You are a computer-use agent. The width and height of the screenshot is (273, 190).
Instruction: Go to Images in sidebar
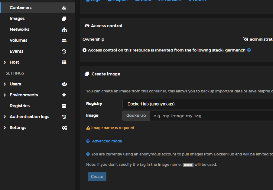[x=17, y=18]
